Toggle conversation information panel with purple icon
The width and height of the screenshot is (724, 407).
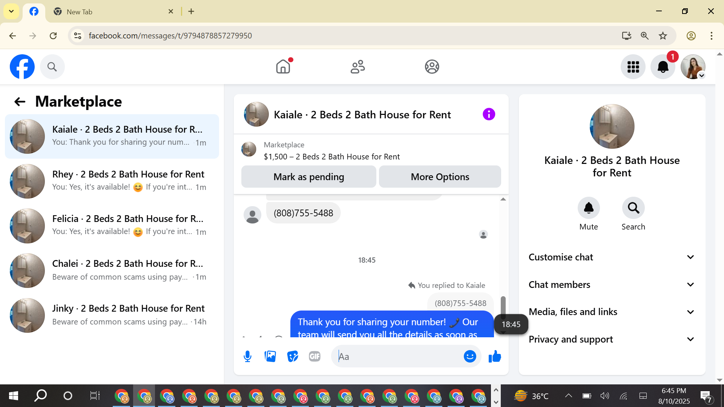coord(489,114)
